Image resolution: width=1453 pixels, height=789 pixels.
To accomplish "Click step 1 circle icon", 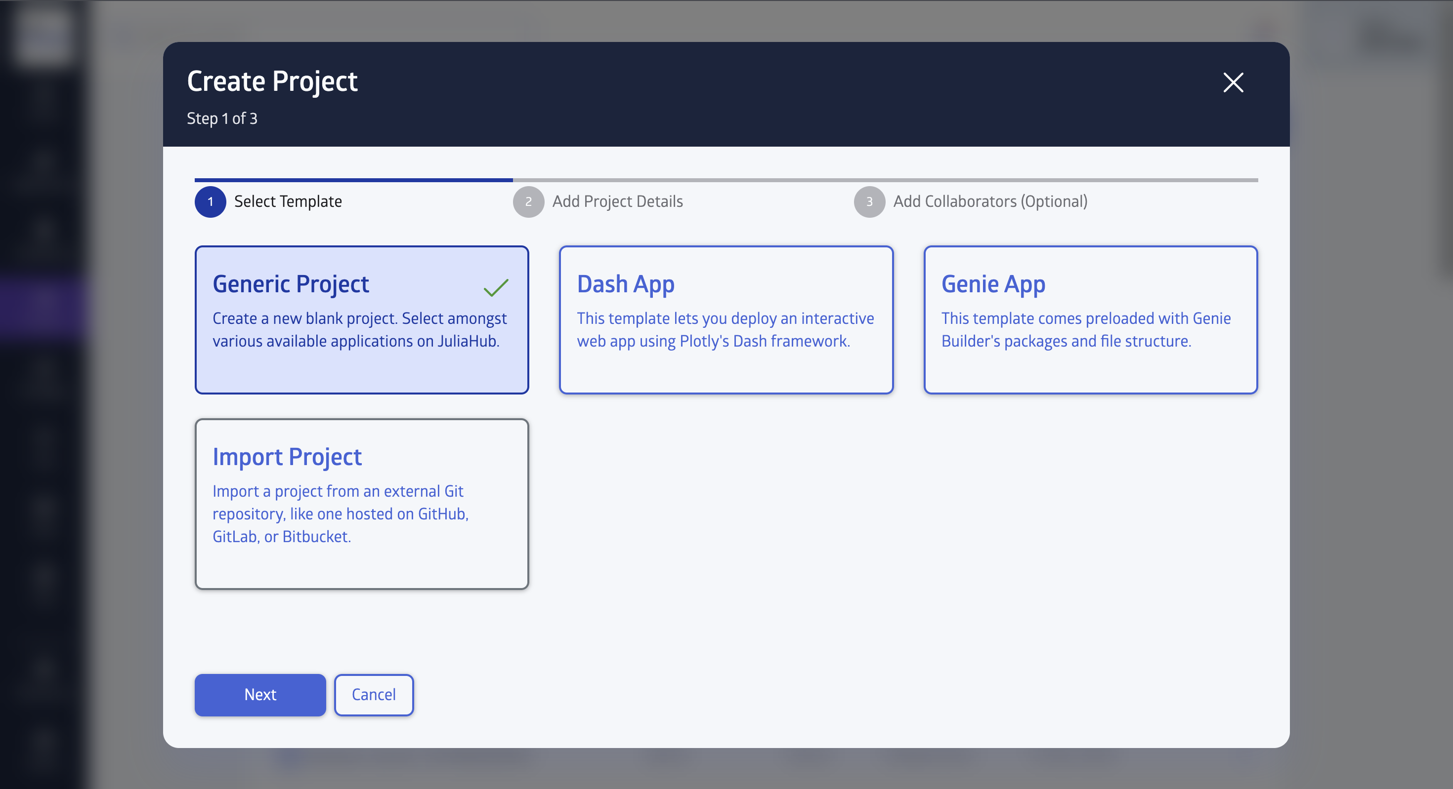I will coord(211,202).
